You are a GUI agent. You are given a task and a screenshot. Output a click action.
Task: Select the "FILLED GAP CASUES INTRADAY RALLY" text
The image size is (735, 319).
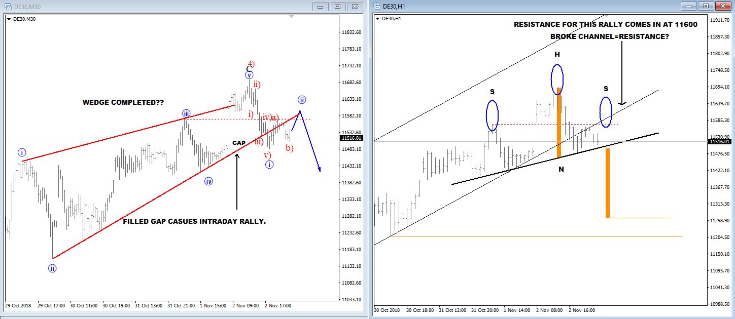(194, 221)
